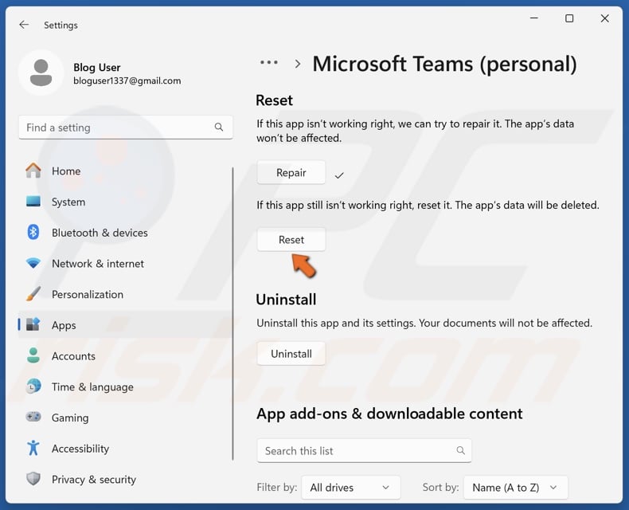Click the Blog User avatar picture
Viewport: 629px width, 510px height.
(x=41, y=73)
